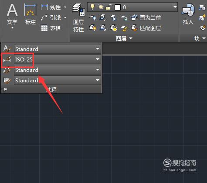The width and height of the screenshot is (207, 183).
Task: Expand the 块 panel title arrow
Action: [x=204, y=38]
